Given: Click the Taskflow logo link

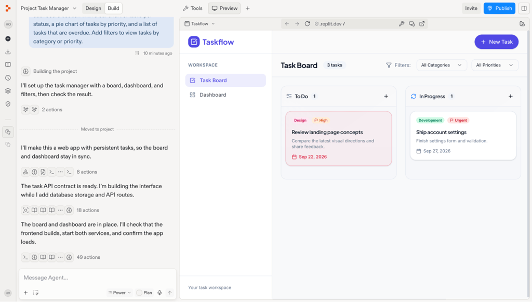Looking at the screenshot, I should pos(211,42).
